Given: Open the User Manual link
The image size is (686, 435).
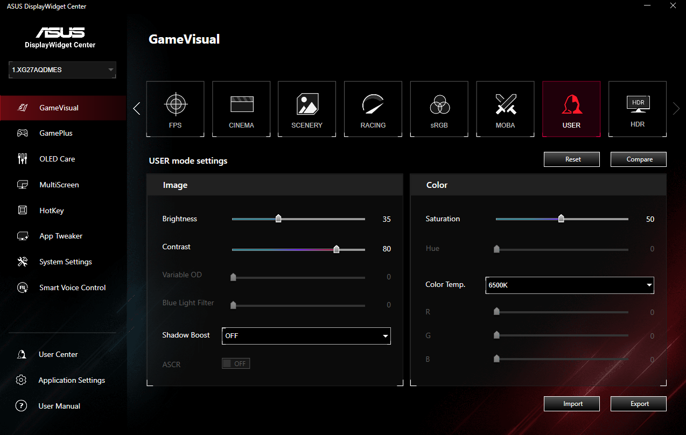Looking at the screenshot, I should pos(59,406).
